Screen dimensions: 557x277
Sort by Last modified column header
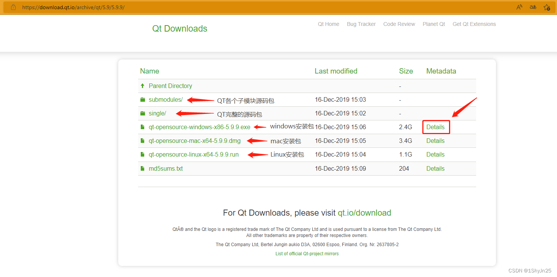click(336, 71)
